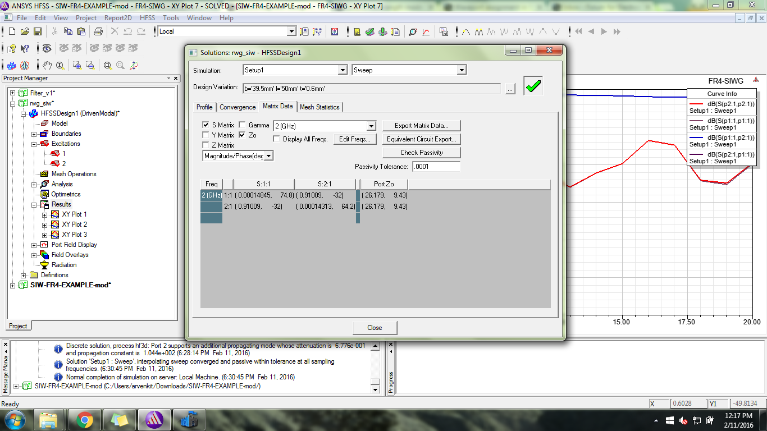
Task: Switch to the Mesh Statistics tab
Action: click(x=319, y=107)
